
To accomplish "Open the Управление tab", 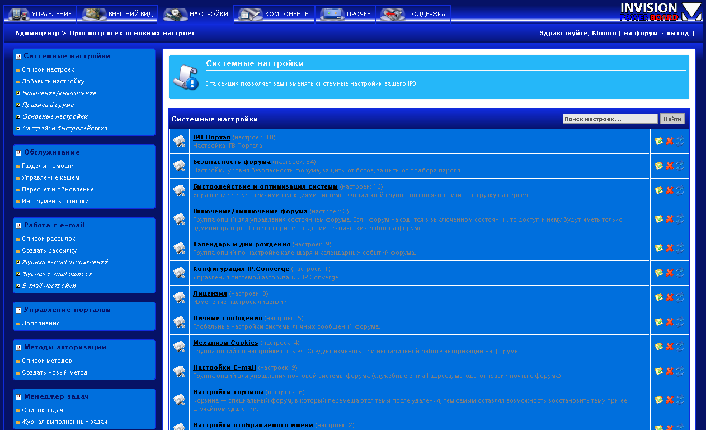I will pyautogui.click(x=41, y=14).
